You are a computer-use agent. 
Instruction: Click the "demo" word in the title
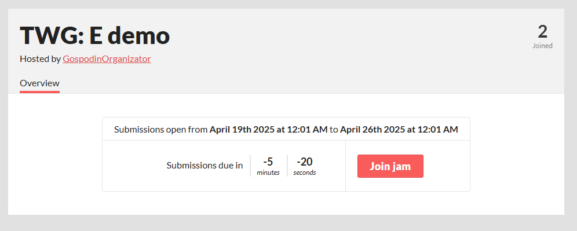coord(139,36)
